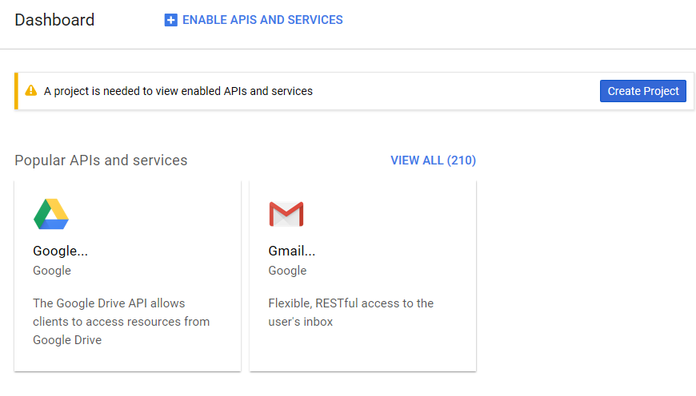Select the Google Drive API card's empty bottom area
The height and width of the screenshot is (396, 696).
[127, 359]
